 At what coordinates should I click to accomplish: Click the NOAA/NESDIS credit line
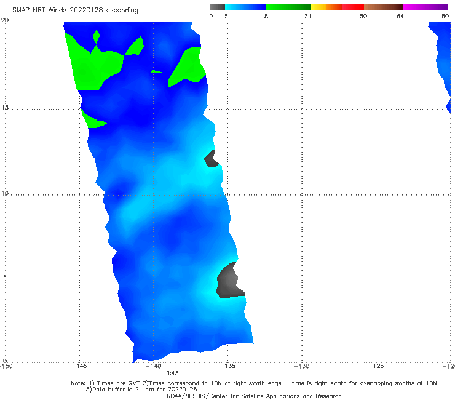click(254, 396)
